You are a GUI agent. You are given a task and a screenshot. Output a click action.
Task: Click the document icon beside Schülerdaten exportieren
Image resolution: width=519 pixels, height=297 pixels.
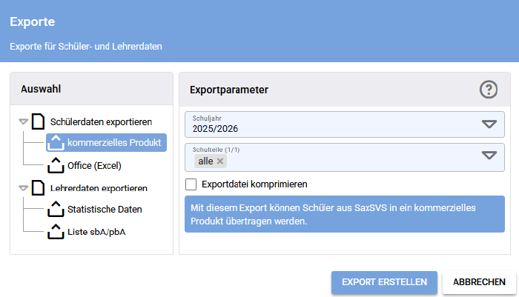click(x=38, y=121)
